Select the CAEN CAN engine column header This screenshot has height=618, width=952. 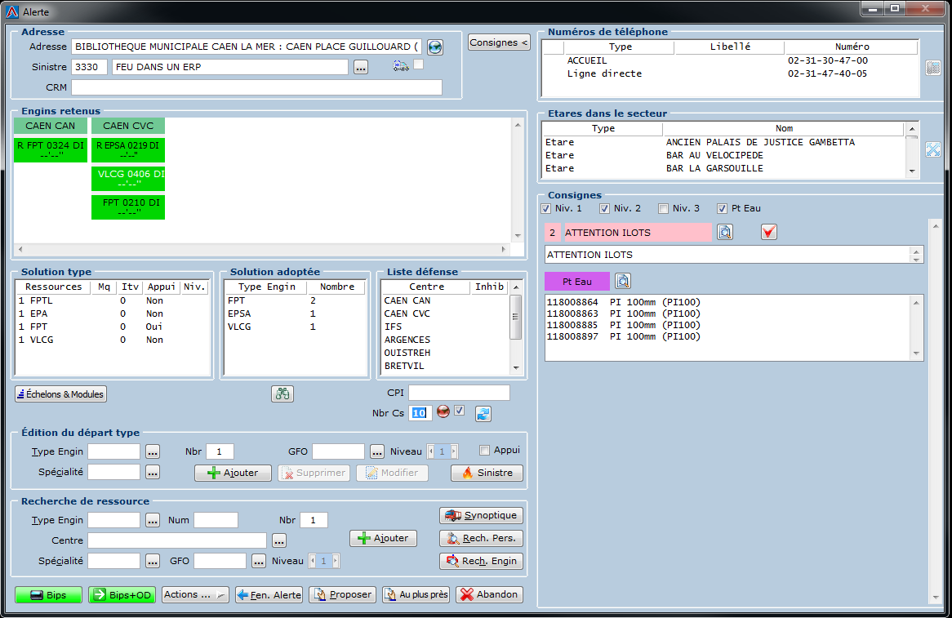pos(51,126)
